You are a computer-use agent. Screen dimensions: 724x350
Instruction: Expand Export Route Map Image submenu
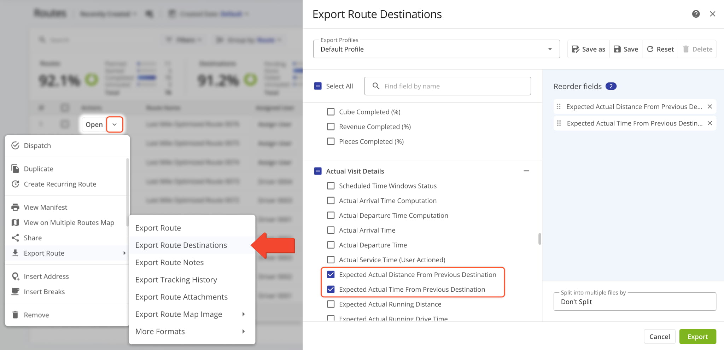(192, 314)
